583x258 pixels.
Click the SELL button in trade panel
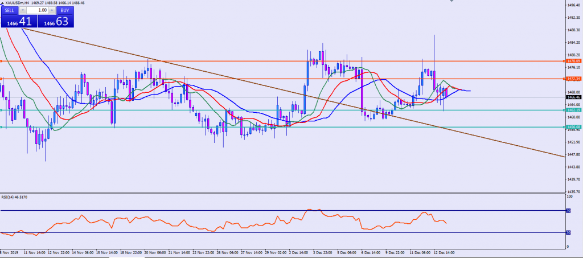(x=10, y=10)
